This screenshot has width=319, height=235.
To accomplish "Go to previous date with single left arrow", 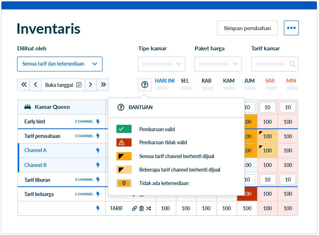I will tap(35, 85).
